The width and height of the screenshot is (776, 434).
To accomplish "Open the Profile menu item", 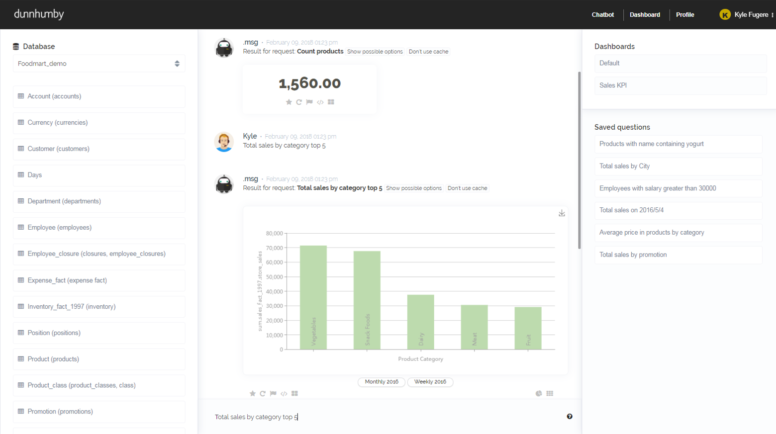I will [x=685, y=15].
